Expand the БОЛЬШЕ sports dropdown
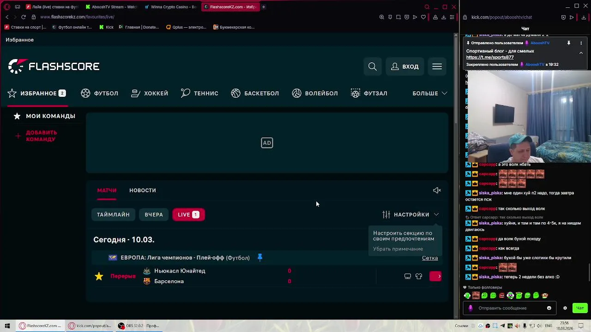 point(430,93)
